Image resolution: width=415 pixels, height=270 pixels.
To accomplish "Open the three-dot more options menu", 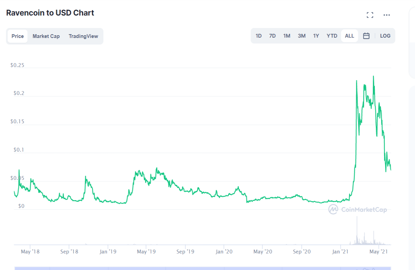I will click(387, 15).
